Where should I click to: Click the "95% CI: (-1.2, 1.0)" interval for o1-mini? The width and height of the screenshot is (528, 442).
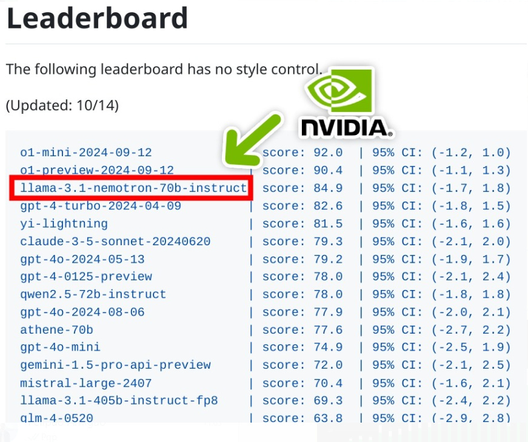point(441,153)
